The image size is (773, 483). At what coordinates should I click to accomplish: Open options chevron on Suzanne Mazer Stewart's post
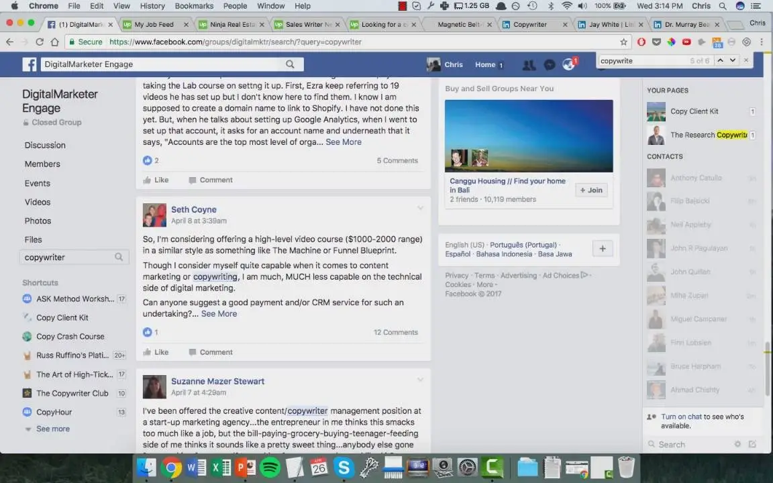(420, 380)
